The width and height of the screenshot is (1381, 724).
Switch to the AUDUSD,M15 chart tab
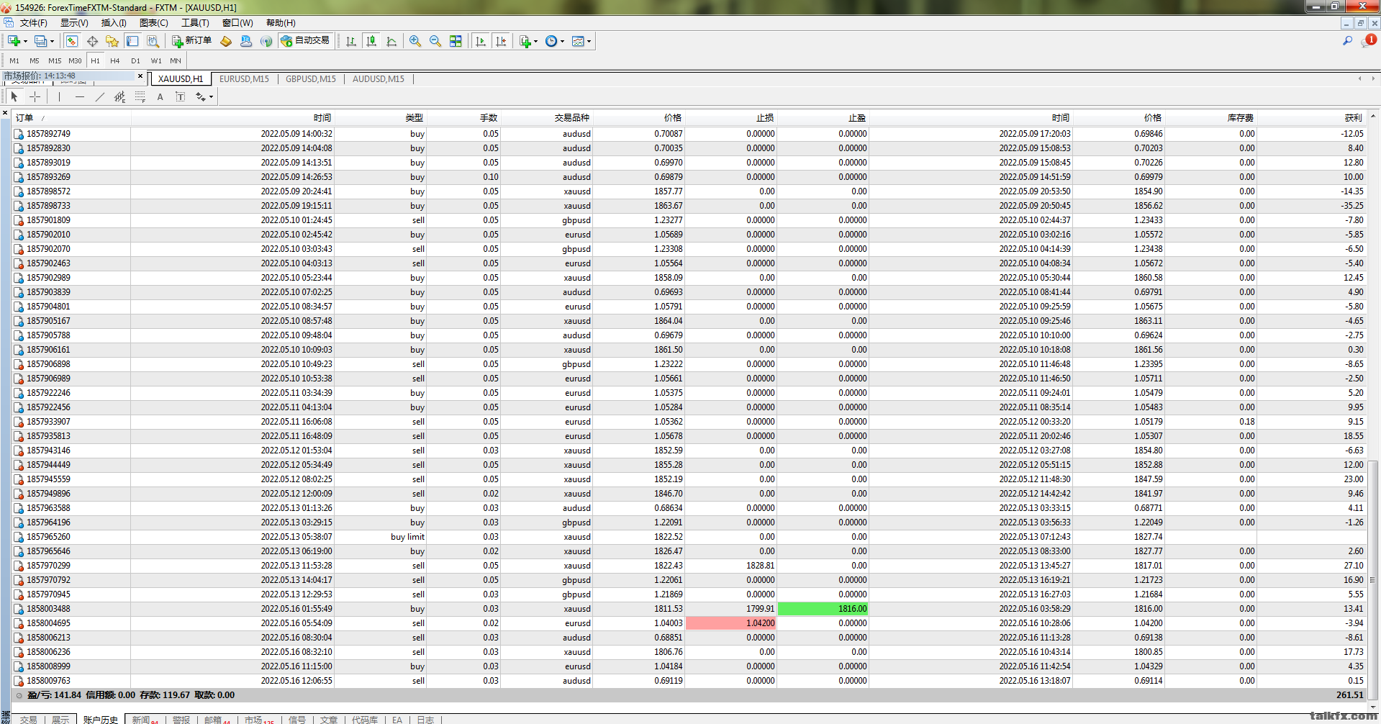coord(379,79)
